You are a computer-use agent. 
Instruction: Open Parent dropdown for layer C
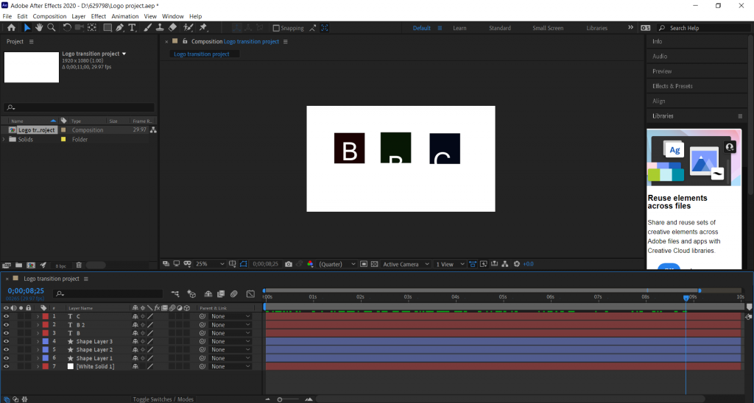coord(230,316)
